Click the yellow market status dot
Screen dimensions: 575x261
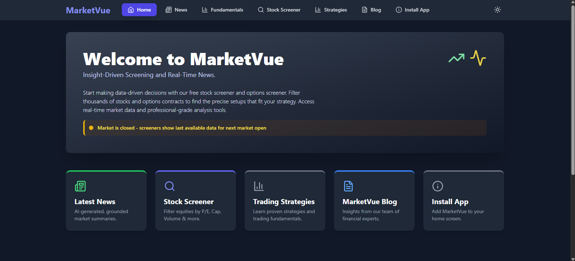coord(91,128)
